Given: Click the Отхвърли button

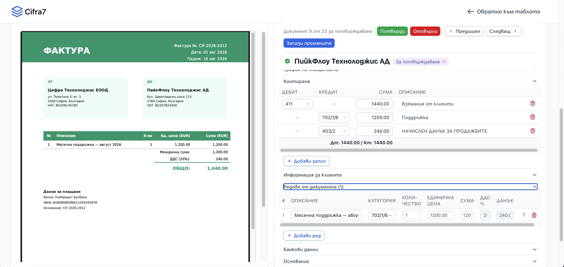Looking at the screenshot, I should [425, 31].
